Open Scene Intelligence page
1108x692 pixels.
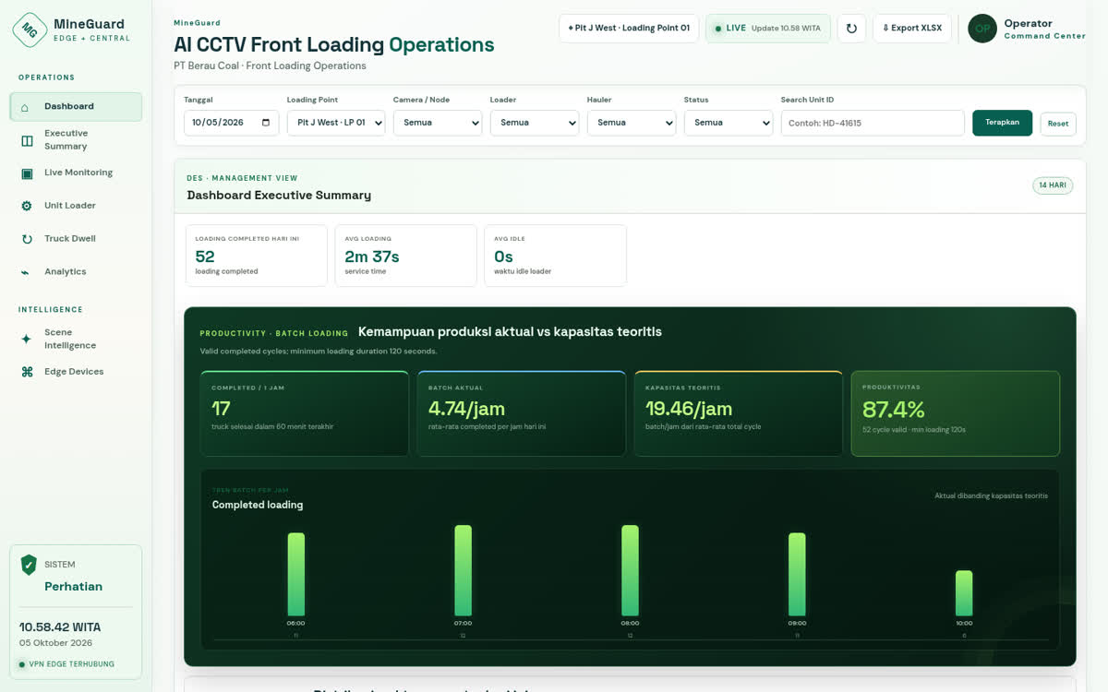click(76, 339)
